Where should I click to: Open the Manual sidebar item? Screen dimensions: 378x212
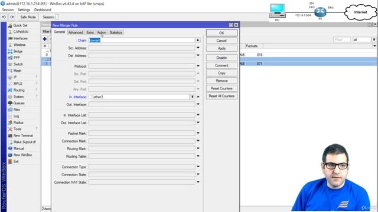pyautogui.click(x=18, y=148)
